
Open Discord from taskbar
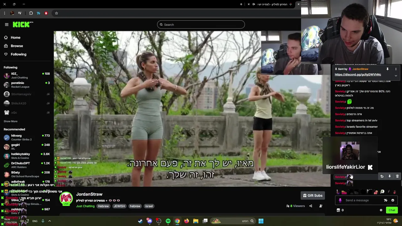coord(149,221)
